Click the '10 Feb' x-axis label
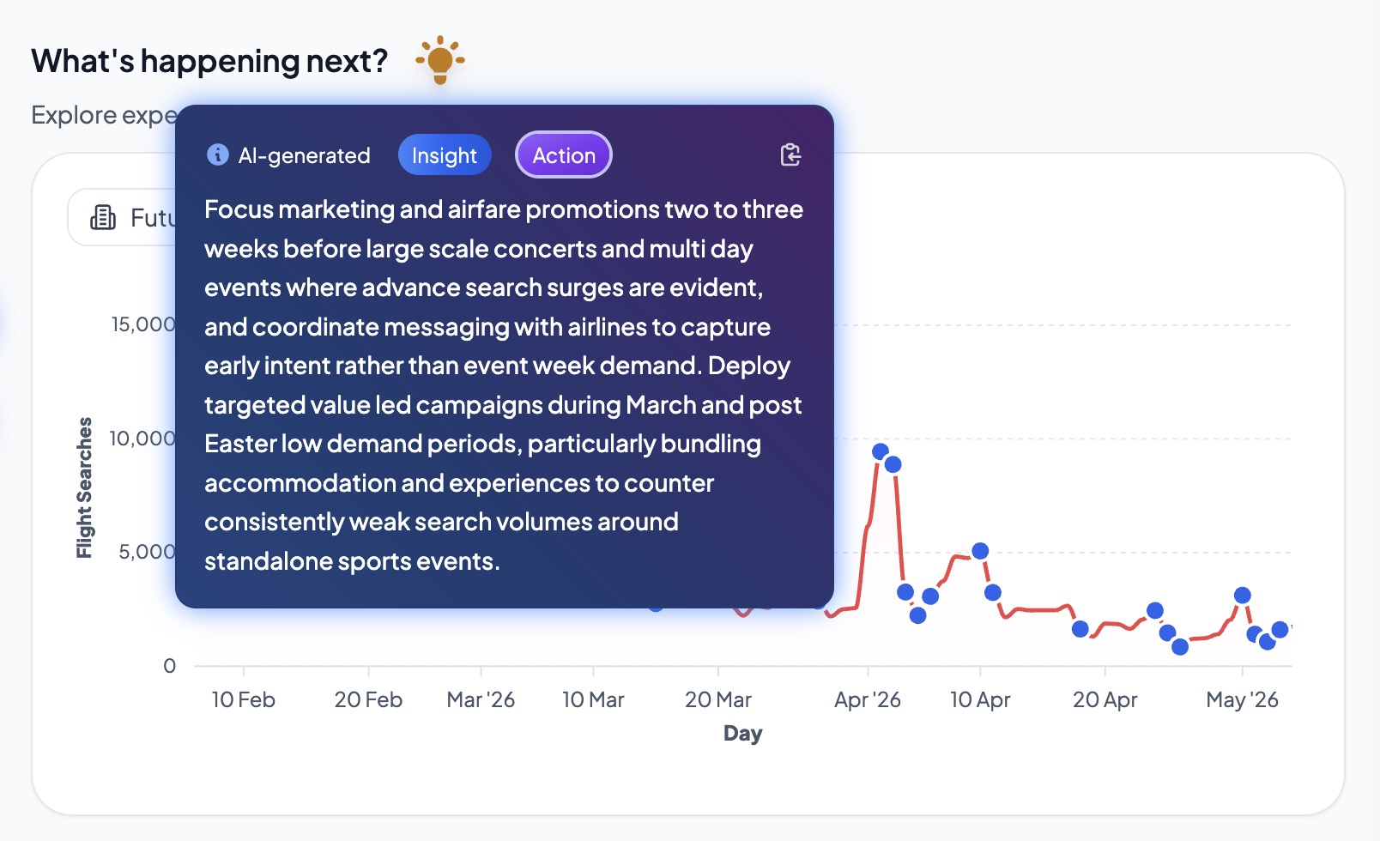The height and width of the screenshot is (841, 1380). coord(243,700)
